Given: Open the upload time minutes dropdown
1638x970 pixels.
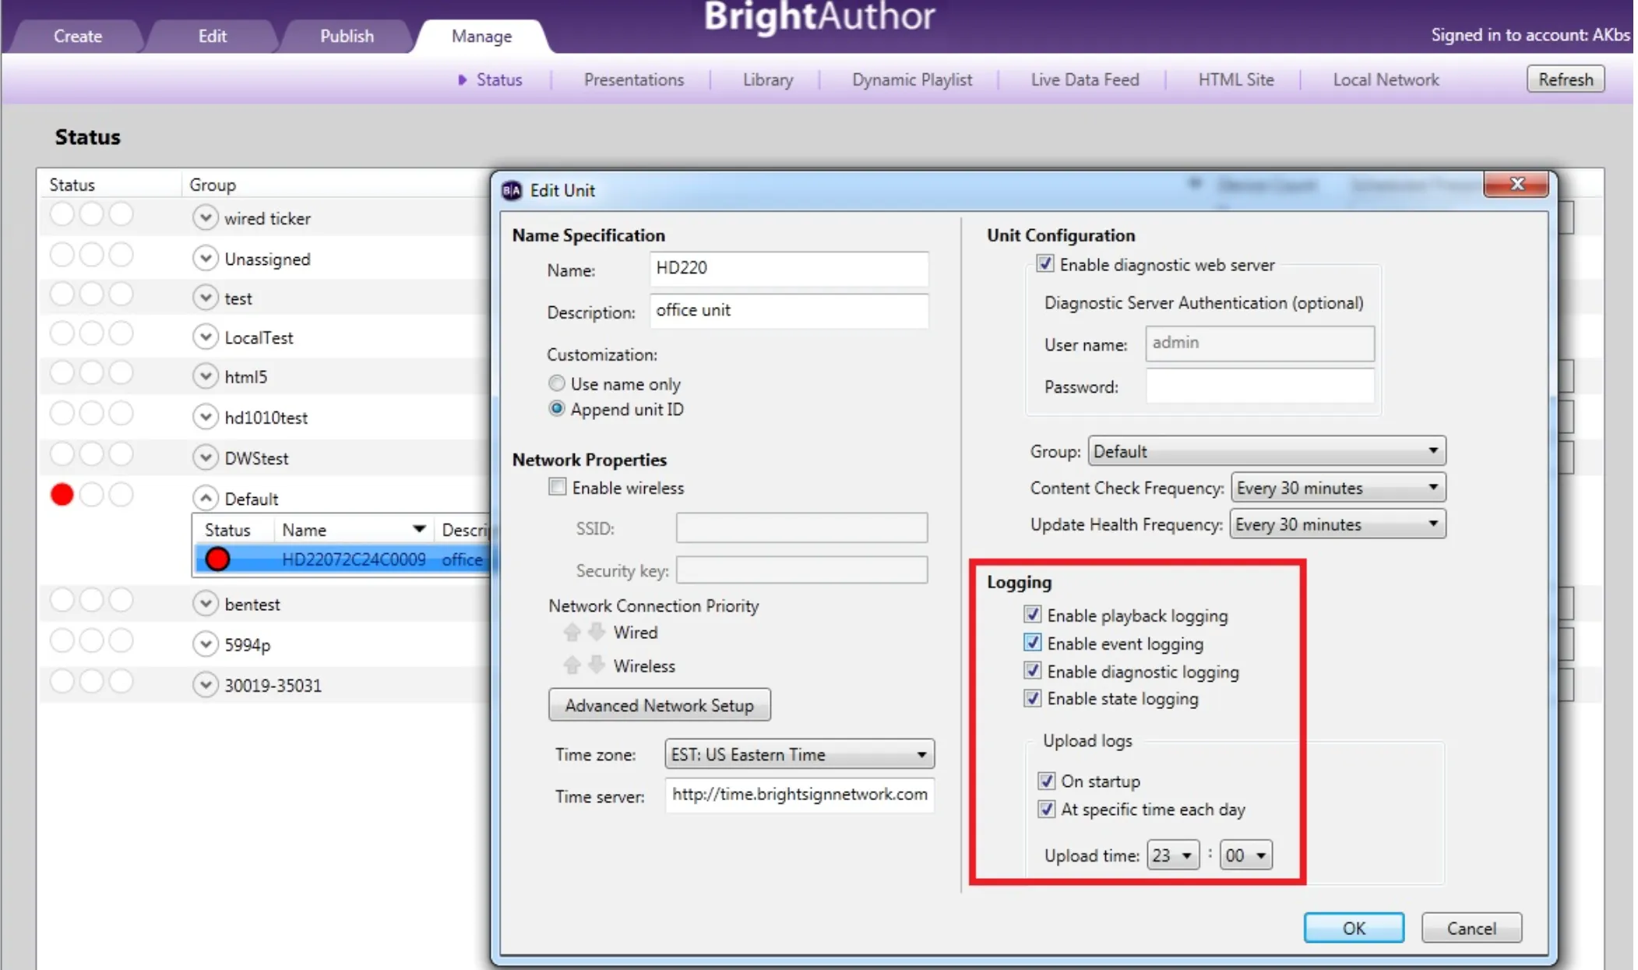Looking at the screenshot, I should tap(1245, 855).
